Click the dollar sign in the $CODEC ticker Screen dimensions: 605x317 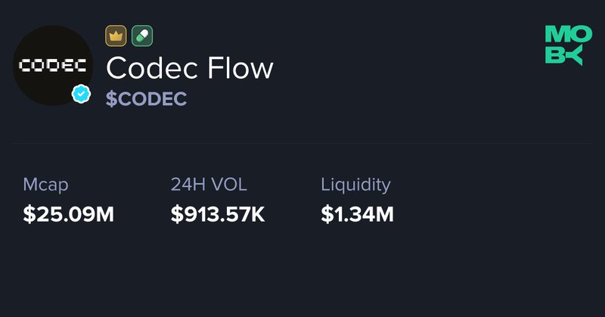tap(111, 99)
